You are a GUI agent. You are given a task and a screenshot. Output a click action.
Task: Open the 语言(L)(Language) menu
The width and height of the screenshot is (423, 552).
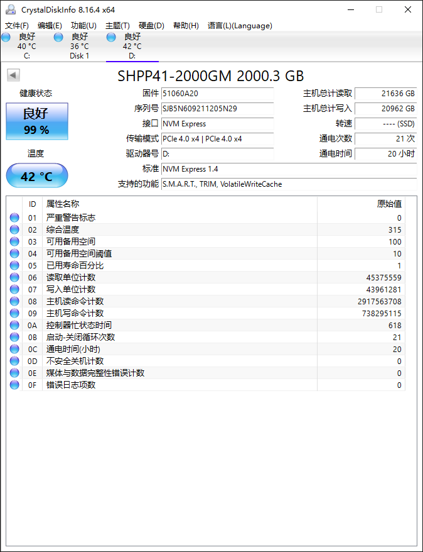pyautogui.click(x=240, y=26)
